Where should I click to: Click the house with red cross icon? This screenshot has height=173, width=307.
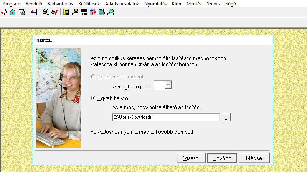click(13, 12)
